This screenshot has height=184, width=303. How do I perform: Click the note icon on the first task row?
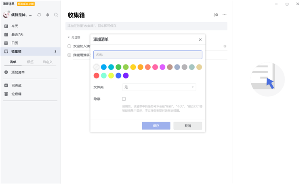[225, 46]
